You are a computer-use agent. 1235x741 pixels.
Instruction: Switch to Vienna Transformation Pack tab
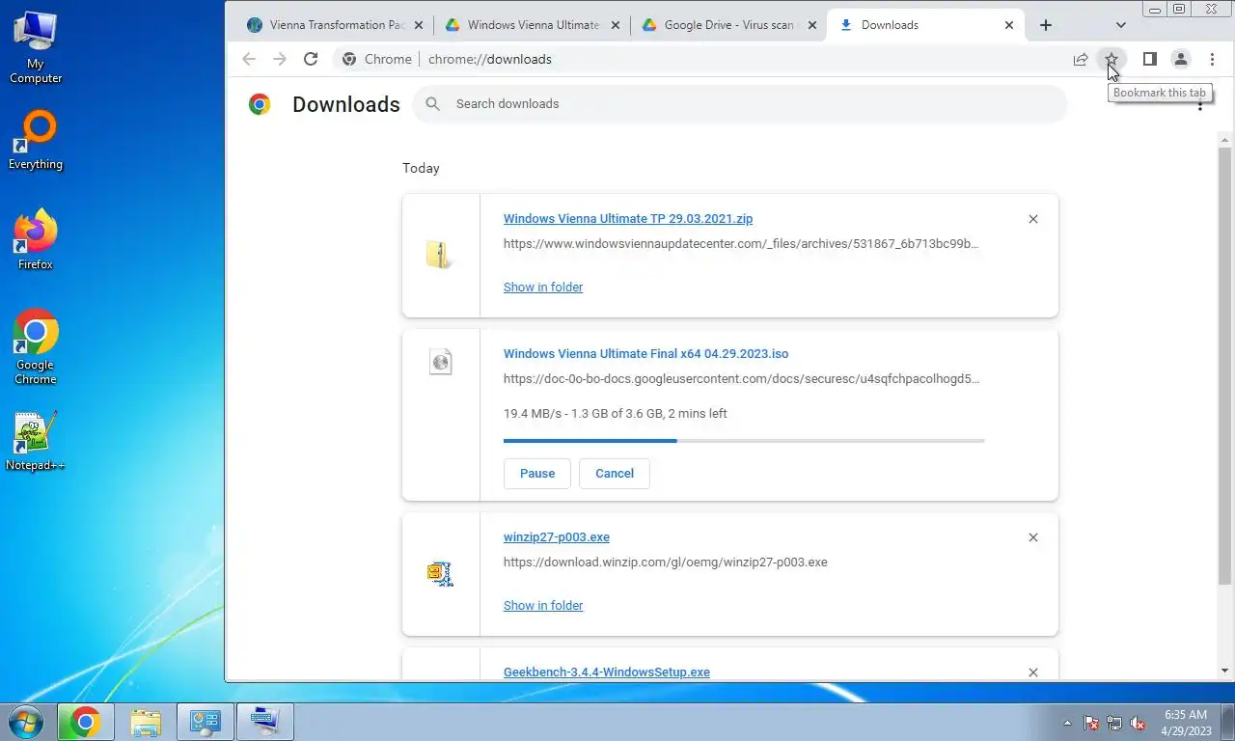[334, 25]
